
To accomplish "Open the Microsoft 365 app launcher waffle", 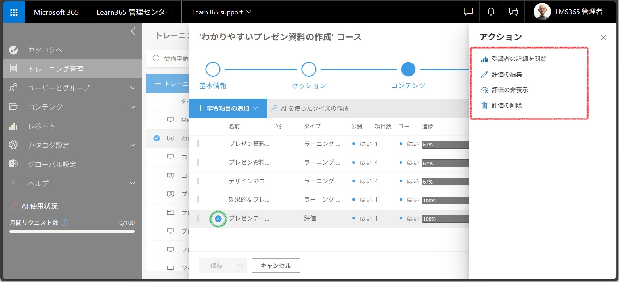I will pyautogui.click(x=14, y=12).
